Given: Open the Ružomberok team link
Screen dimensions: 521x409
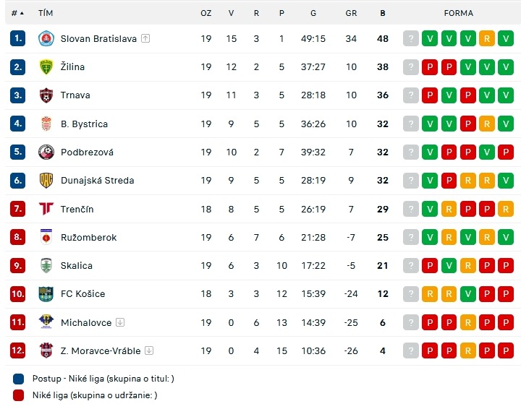Looking at the screenshot, I should 89,238.
